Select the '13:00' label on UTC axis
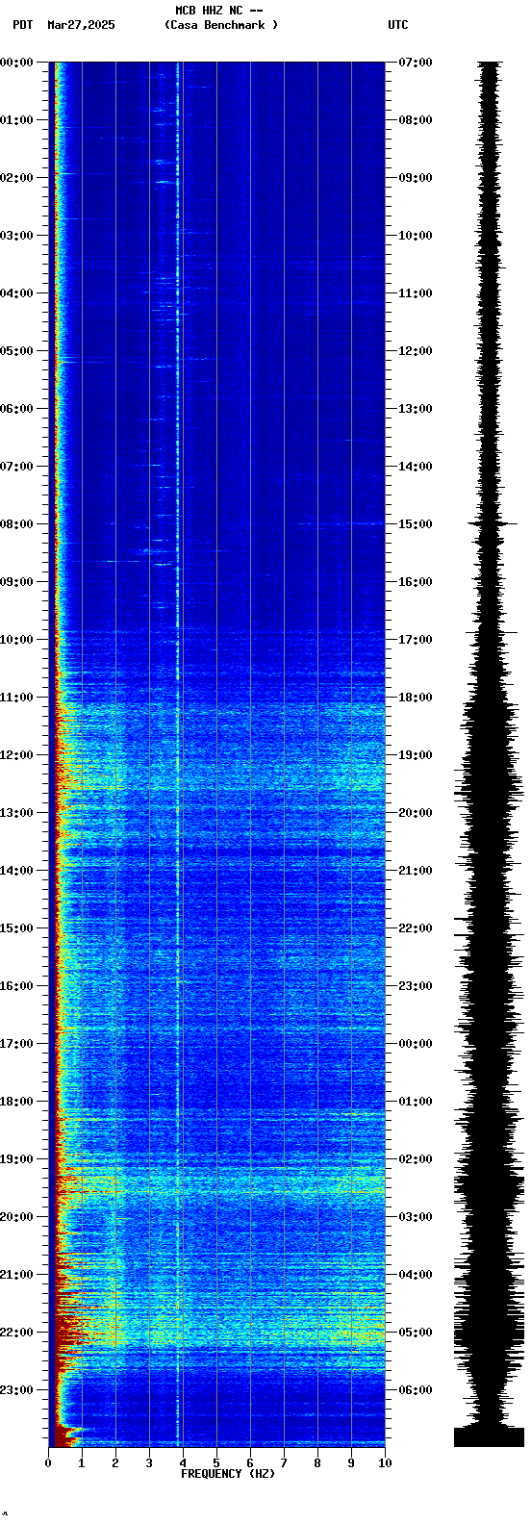Viewport: 531px width, 1524px height. tap(416, 409)
